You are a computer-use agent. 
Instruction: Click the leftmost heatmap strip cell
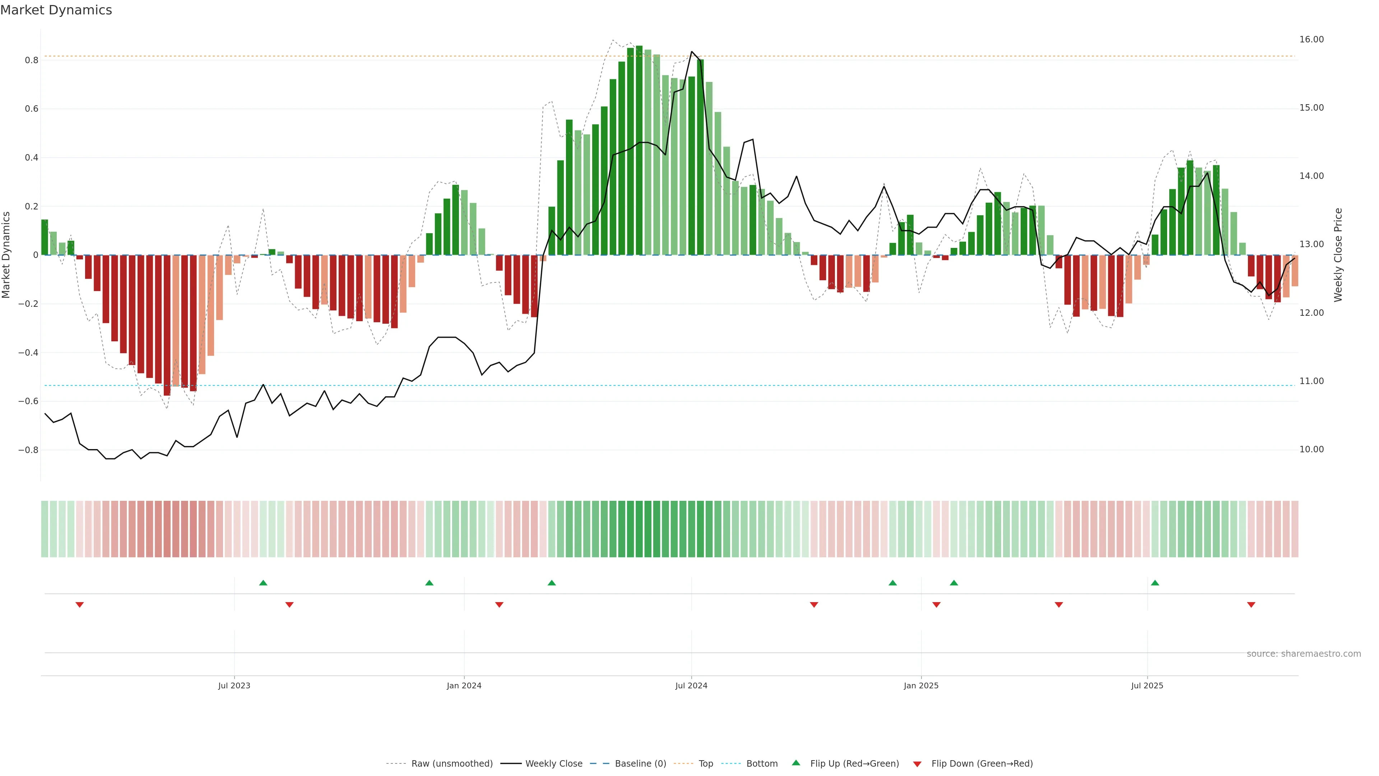coord(45,528)
